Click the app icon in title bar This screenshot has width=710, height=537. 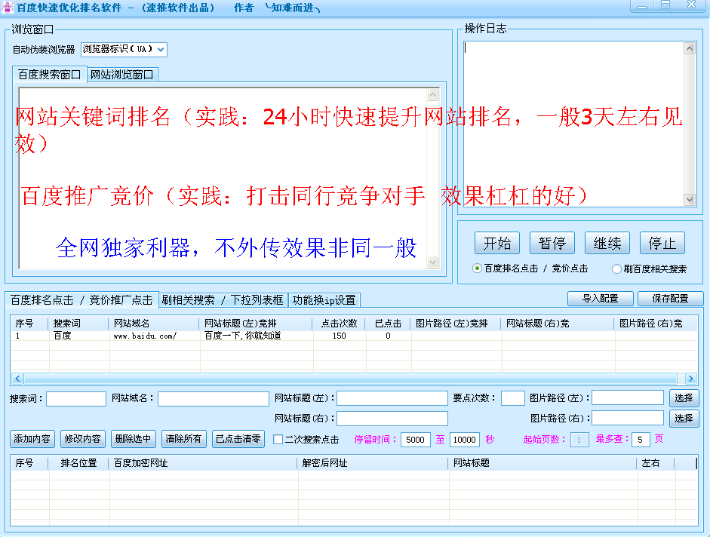tap(7, 8)
